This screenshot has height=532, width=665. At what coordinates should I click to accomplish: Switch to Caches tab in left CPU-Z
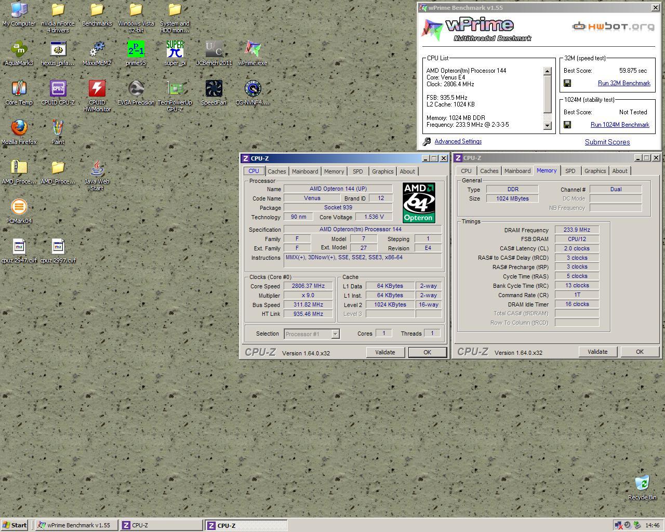[x=276, y=171]
